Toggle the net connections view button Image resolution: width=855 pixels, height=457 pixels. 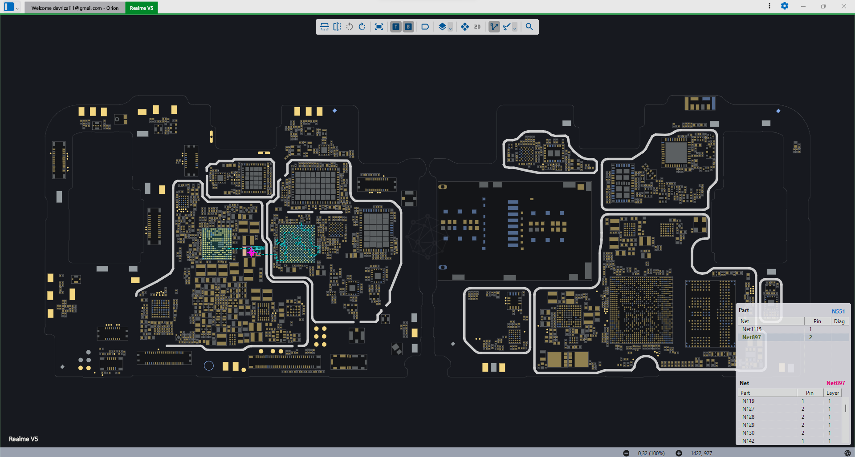point(494,27)
